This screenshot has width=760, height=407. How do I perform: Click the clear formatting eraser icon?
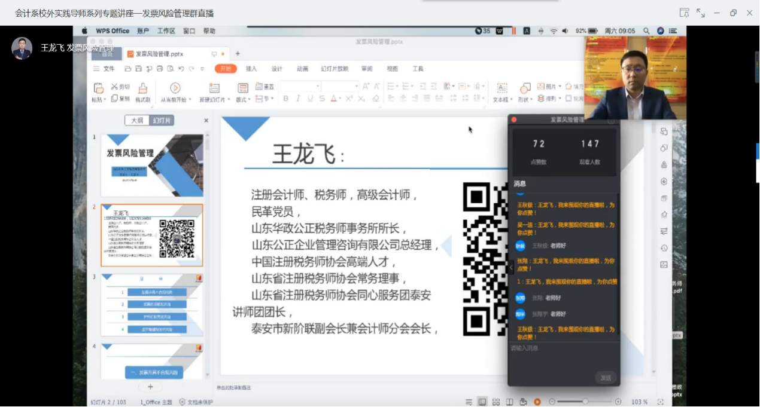pyautogui.click(x=376, y=99)
